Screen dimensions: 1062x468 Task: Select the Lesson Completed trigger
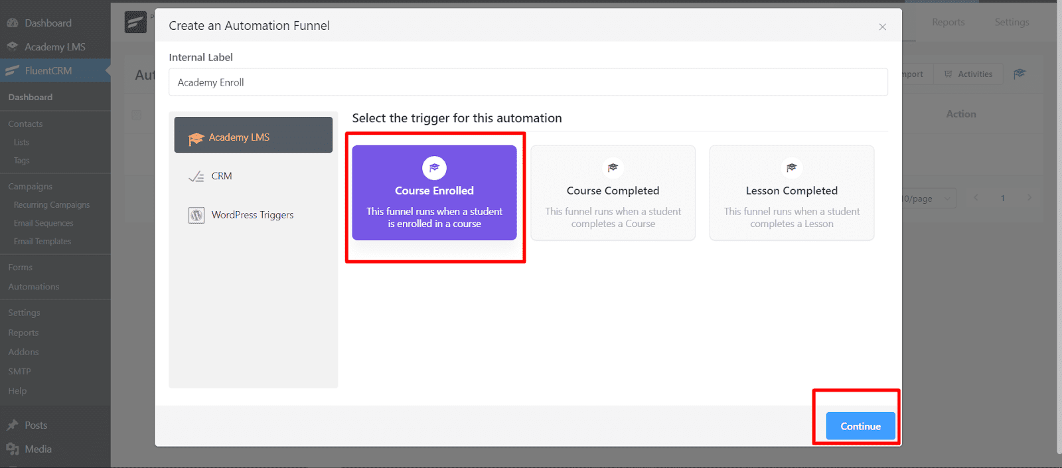click(x=791, y=193)
